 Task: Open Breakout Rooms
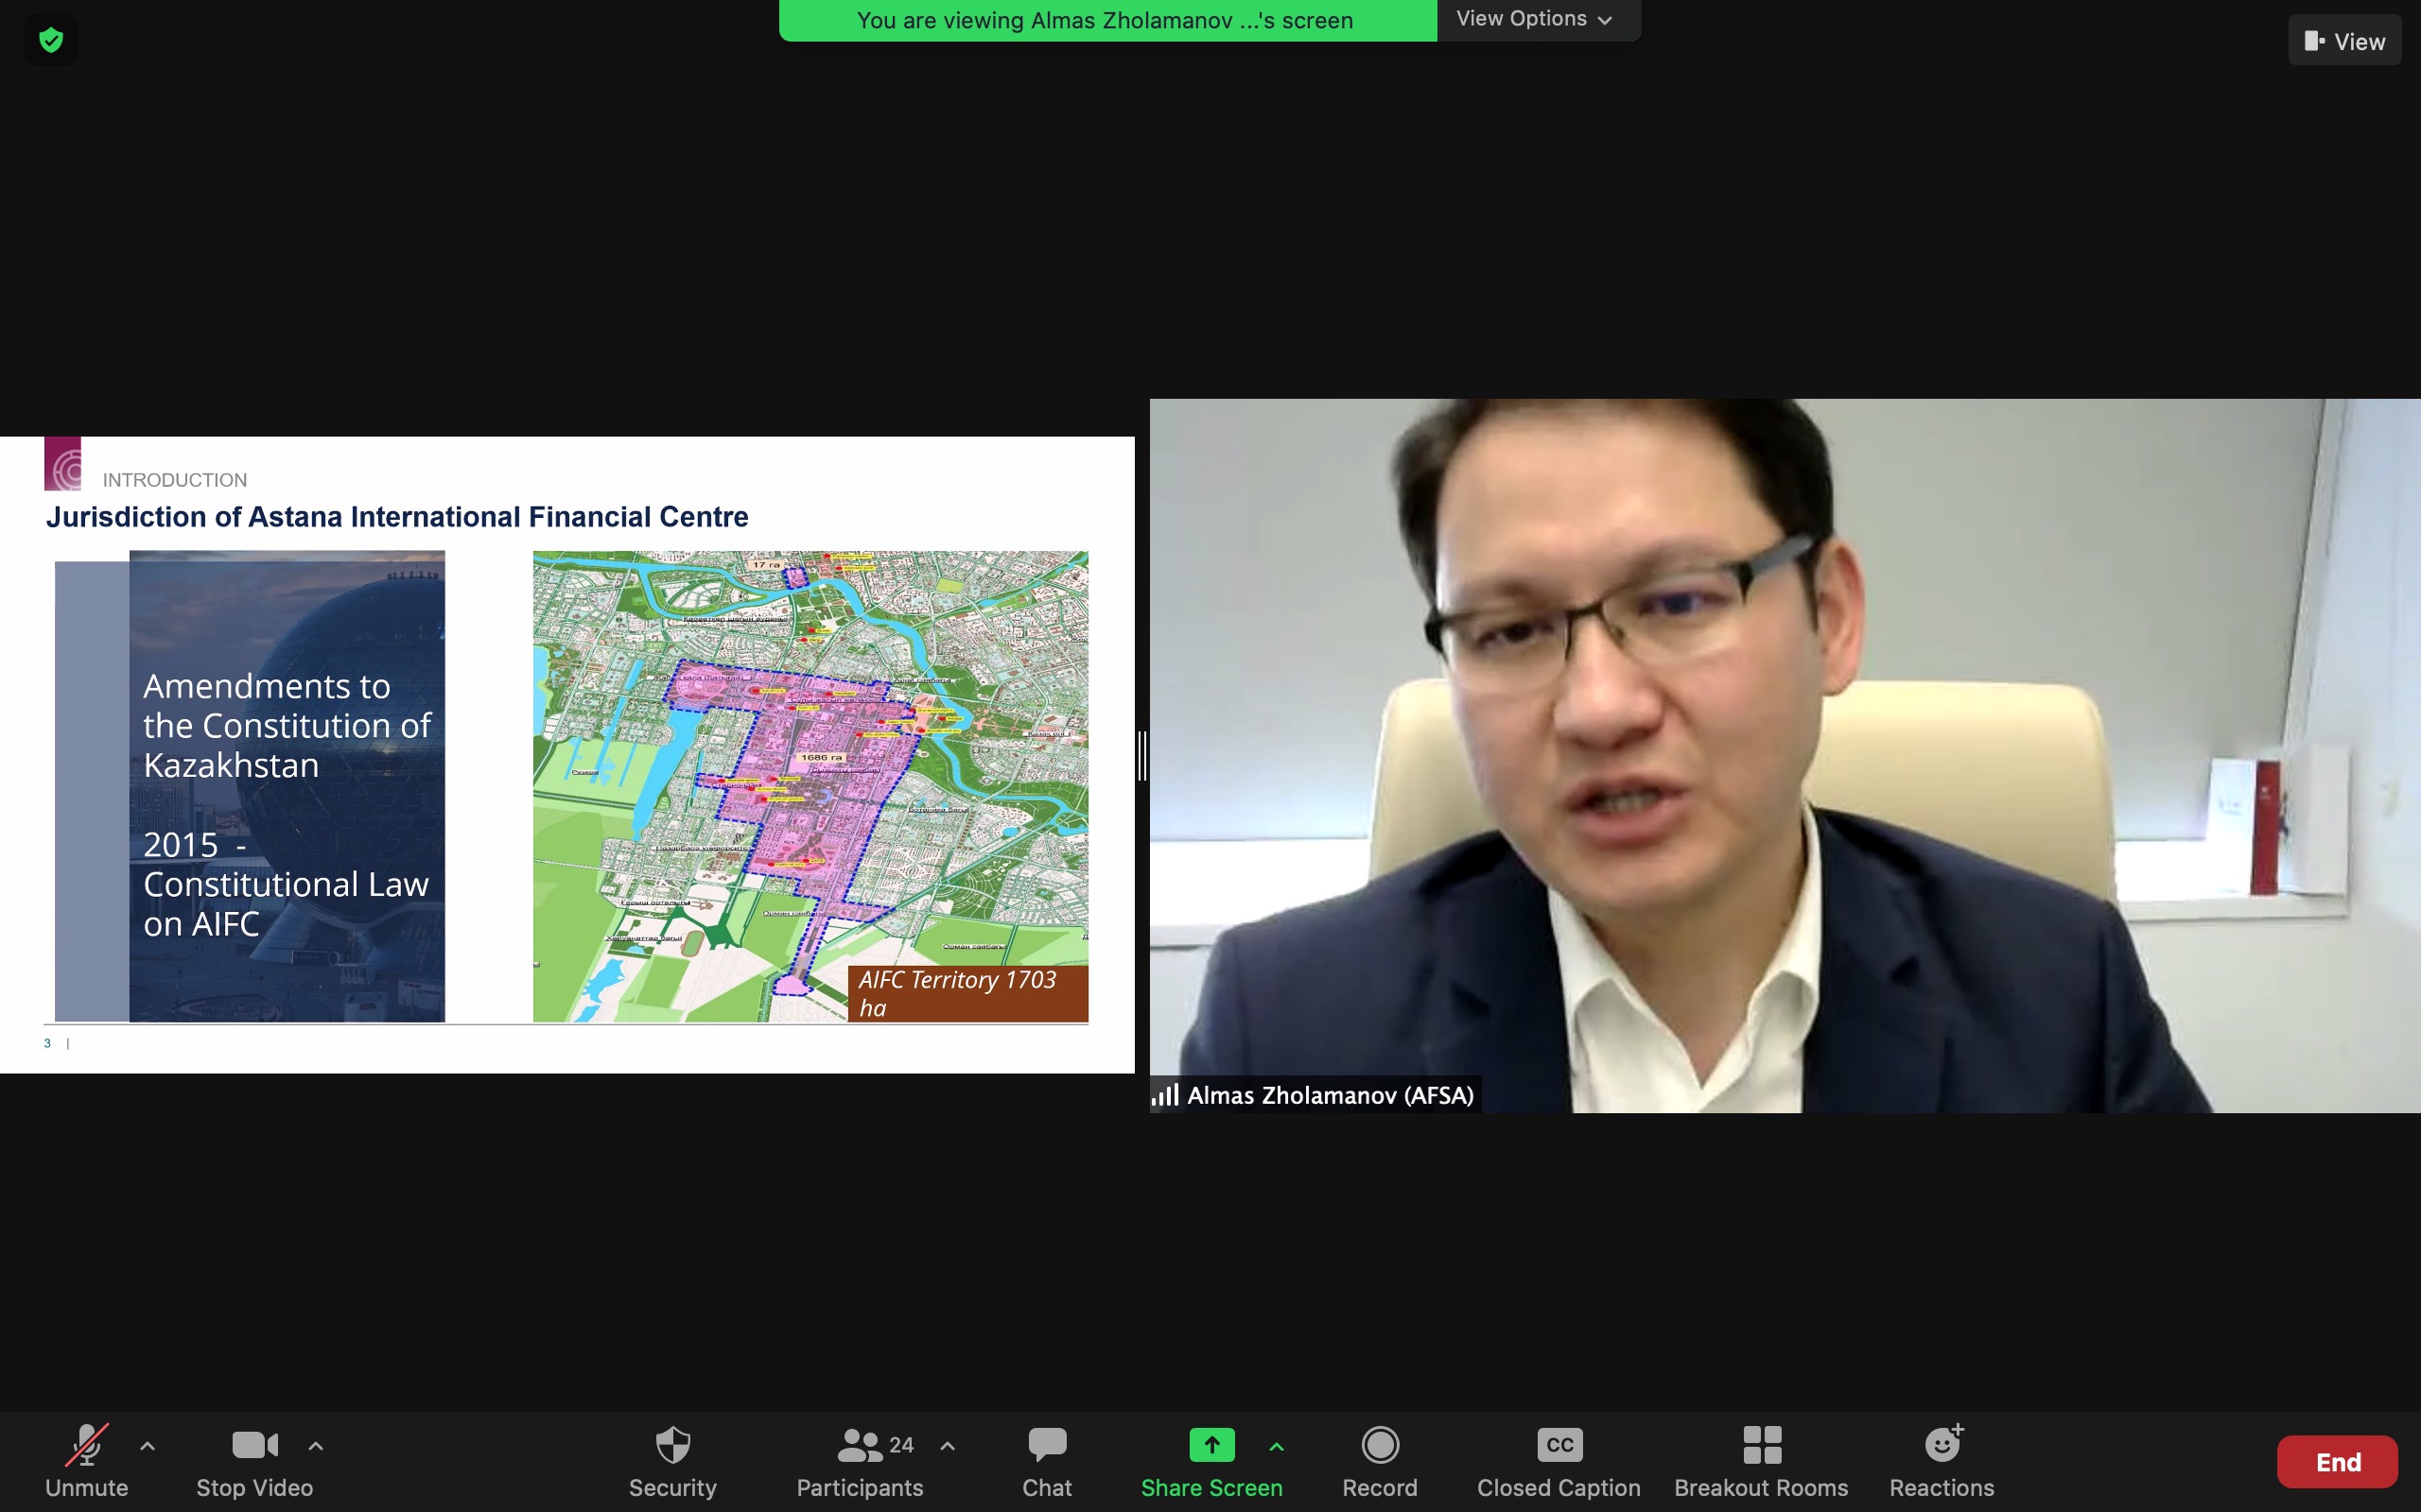(x=1761, y=1461)
